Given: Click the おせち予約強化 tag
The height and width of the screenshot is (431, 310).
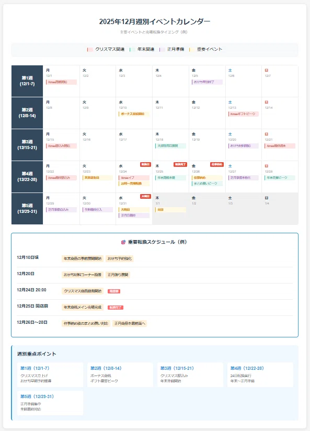Looking at the screenshot, I should pos(120,259).
